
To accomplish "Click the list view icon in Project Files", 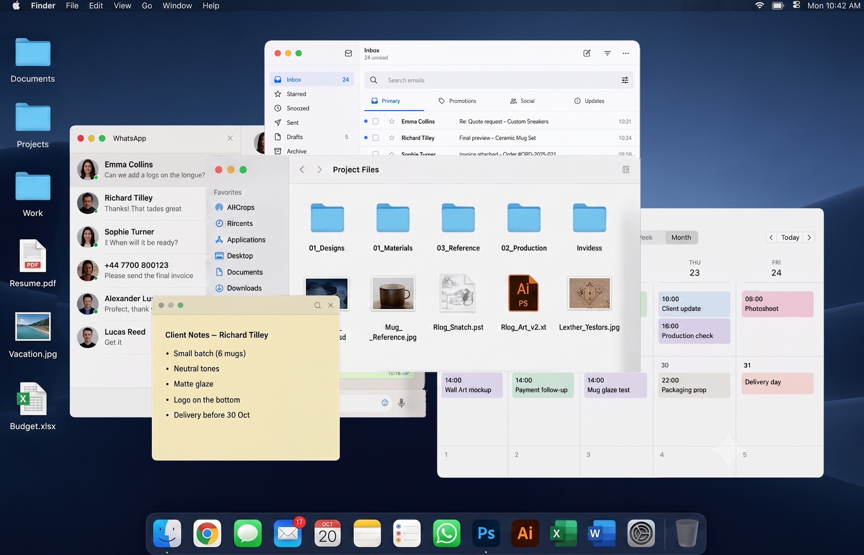I will tap(626, 170).
